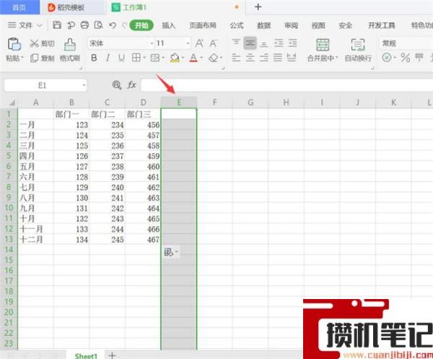
Task: Click the Bottom Align icon
Action: [264, 43]
